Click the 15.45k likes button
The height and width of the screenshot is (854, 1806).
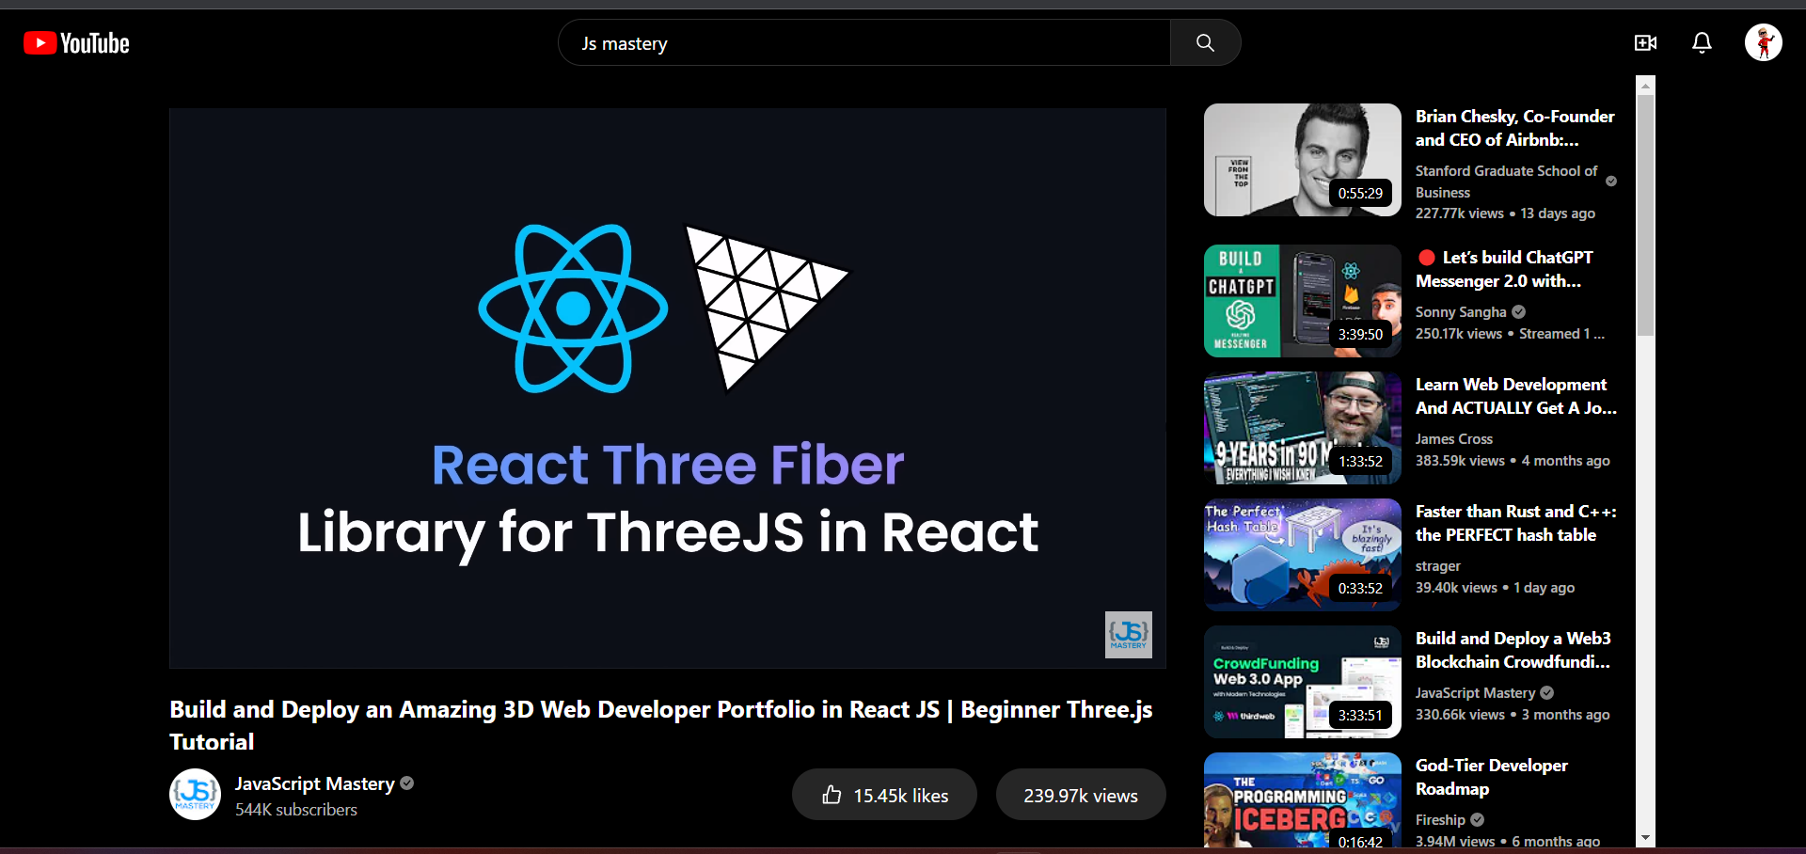pyautogui.click(x=884, y=795)
